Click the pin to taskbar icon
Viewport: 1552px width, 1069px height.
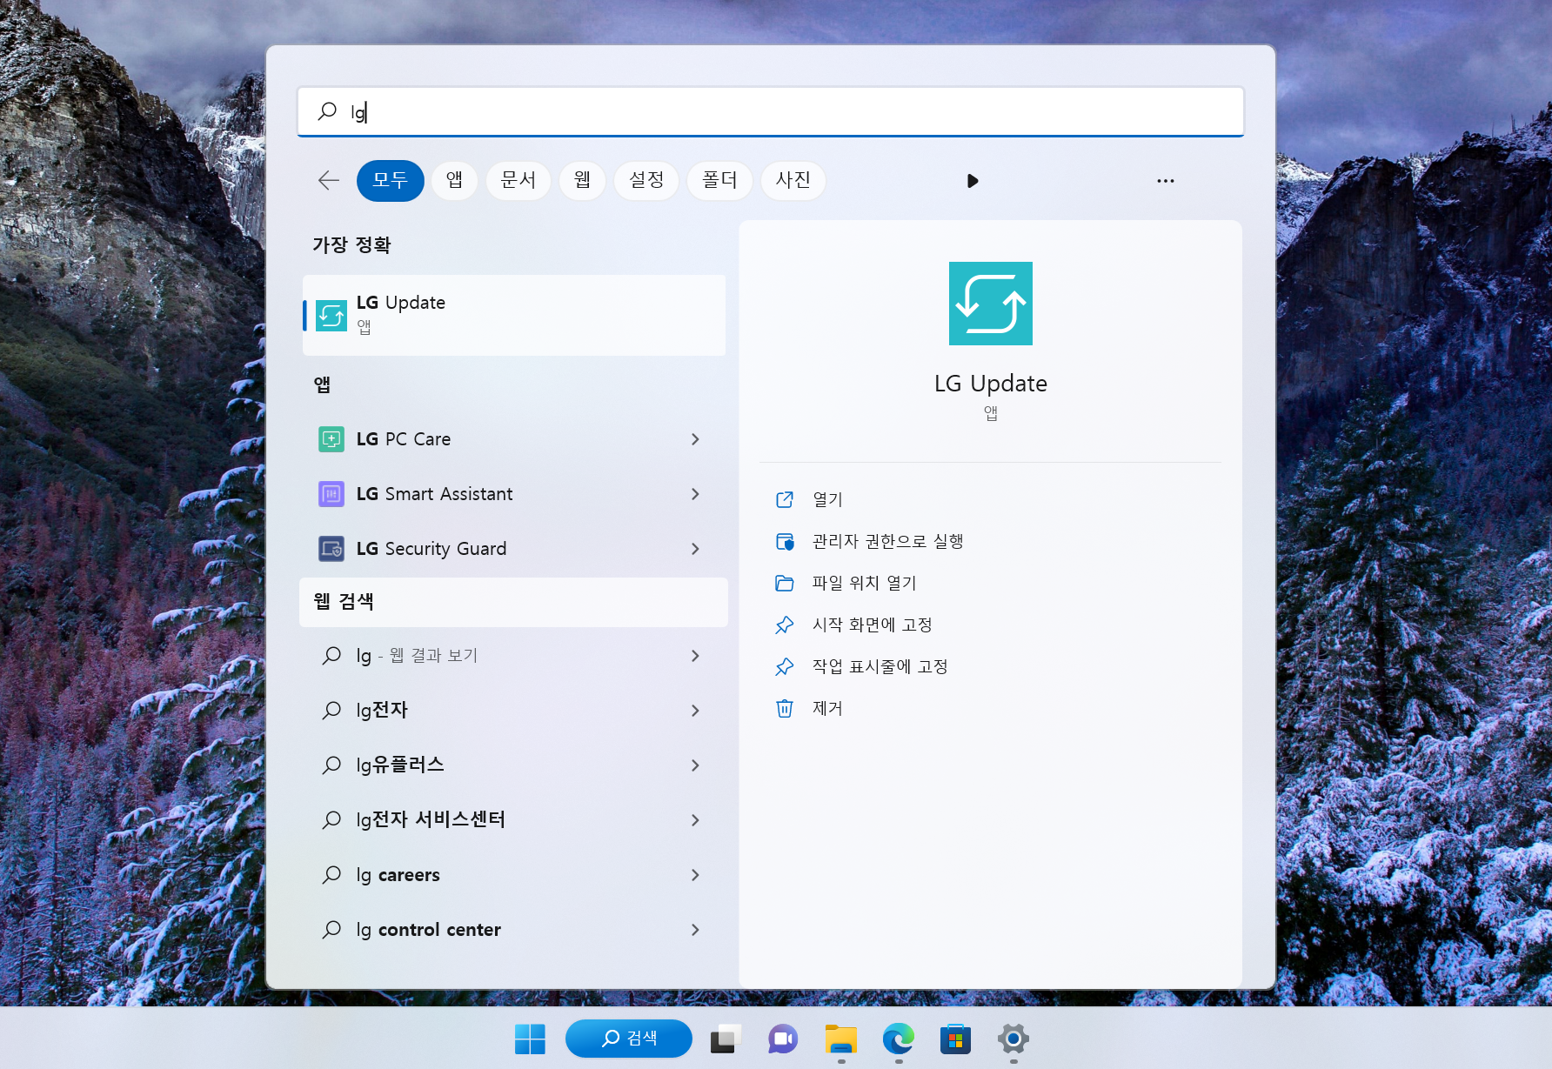coord(785,666)
